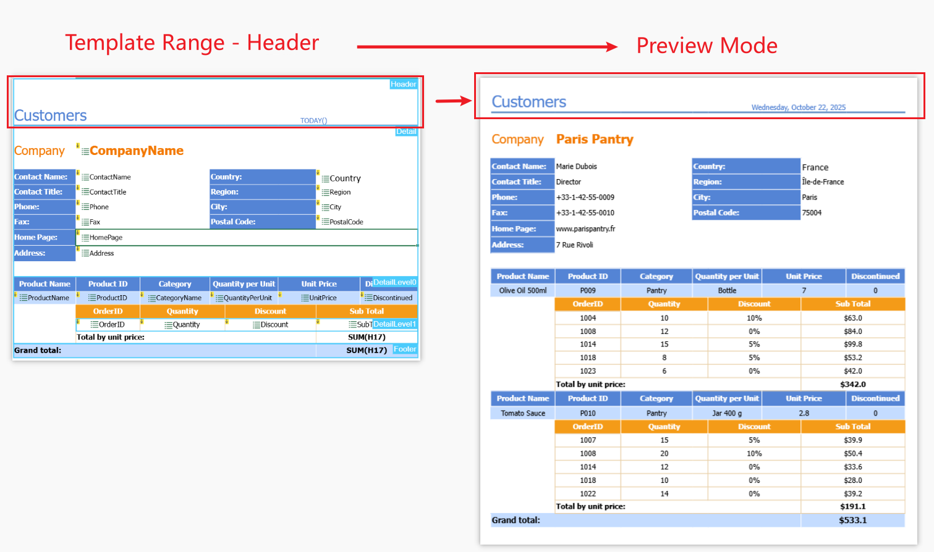
Task: Click the CompanyName binding field icon
Action: 85,151
